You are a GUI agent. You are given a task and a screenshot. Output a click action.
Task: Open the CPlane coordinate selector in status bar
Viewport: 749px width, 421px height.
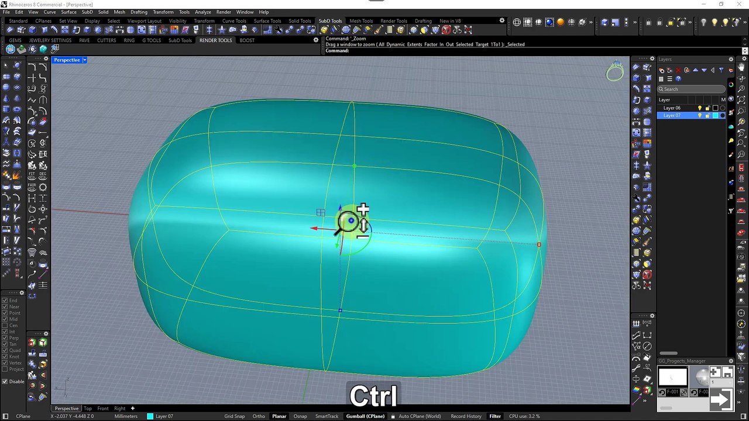click(23, 416)
